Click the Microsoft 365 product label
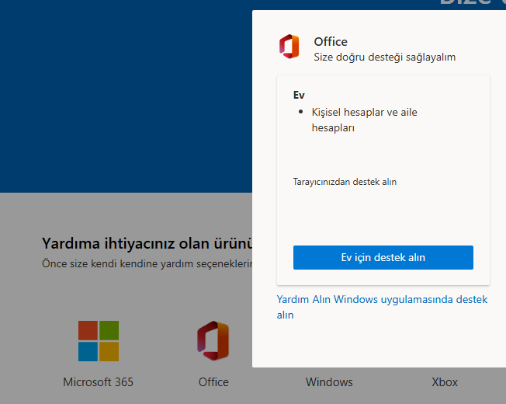 click(98, 382)
